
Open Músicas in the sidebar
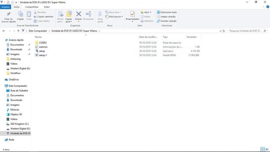point(15,110)
